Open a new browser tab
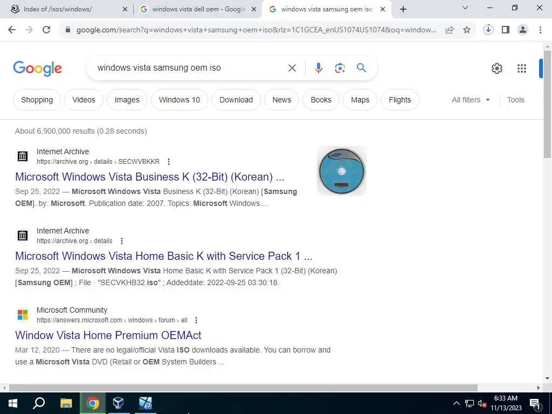The width and height of the screenshot is (552, 414). [x=403, y=10]
